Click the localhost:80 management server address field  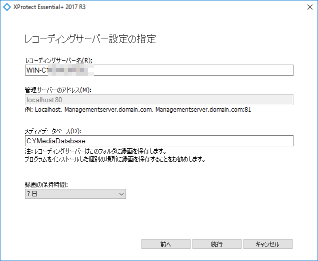pyautogui.click(x=159, y=100)
